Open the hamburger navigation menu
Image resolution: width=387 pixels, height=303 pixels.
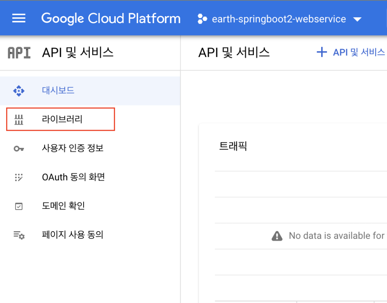tap(19, 19)
